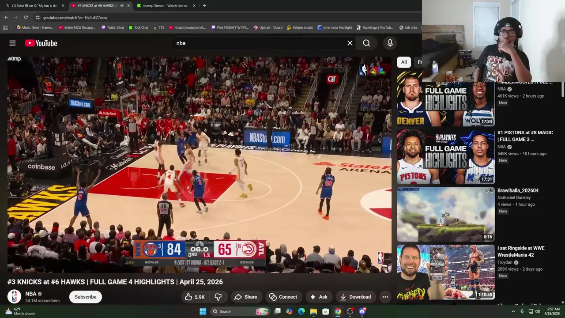Viewport: 565px width, 318px height.
Task: Close the duwap Stream tab
Action: click(x=194, y=5)
